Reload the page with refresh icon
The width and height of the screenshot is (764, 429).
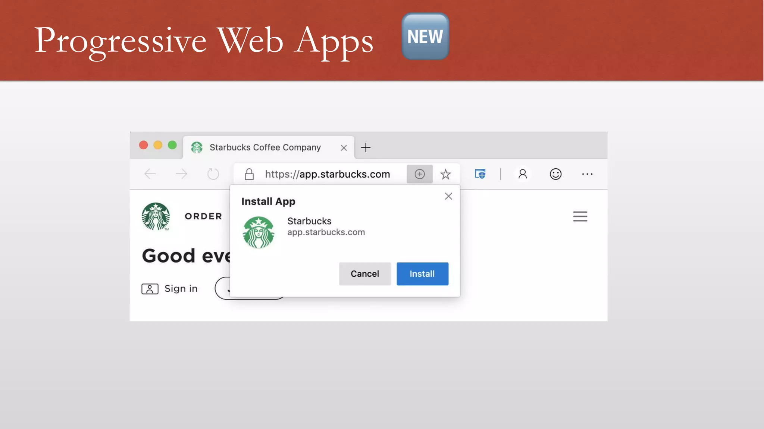[x=213, y=174]
